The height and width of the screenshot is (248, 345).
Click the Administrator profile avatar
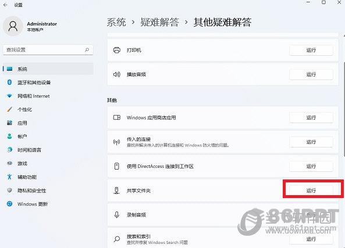13,26
